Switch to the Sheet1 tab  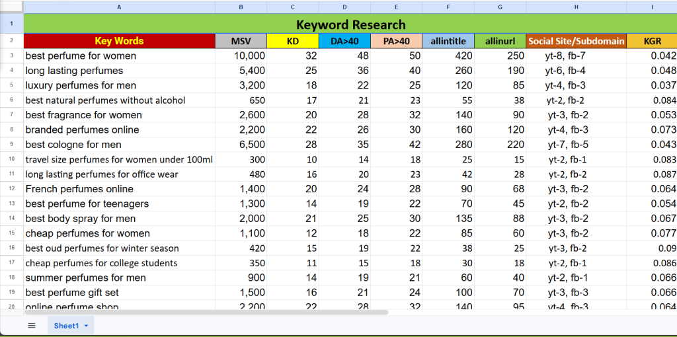66,326
